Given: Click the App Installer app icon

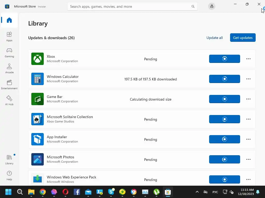Looking at the screenshot, I should [x=38, y=139].
